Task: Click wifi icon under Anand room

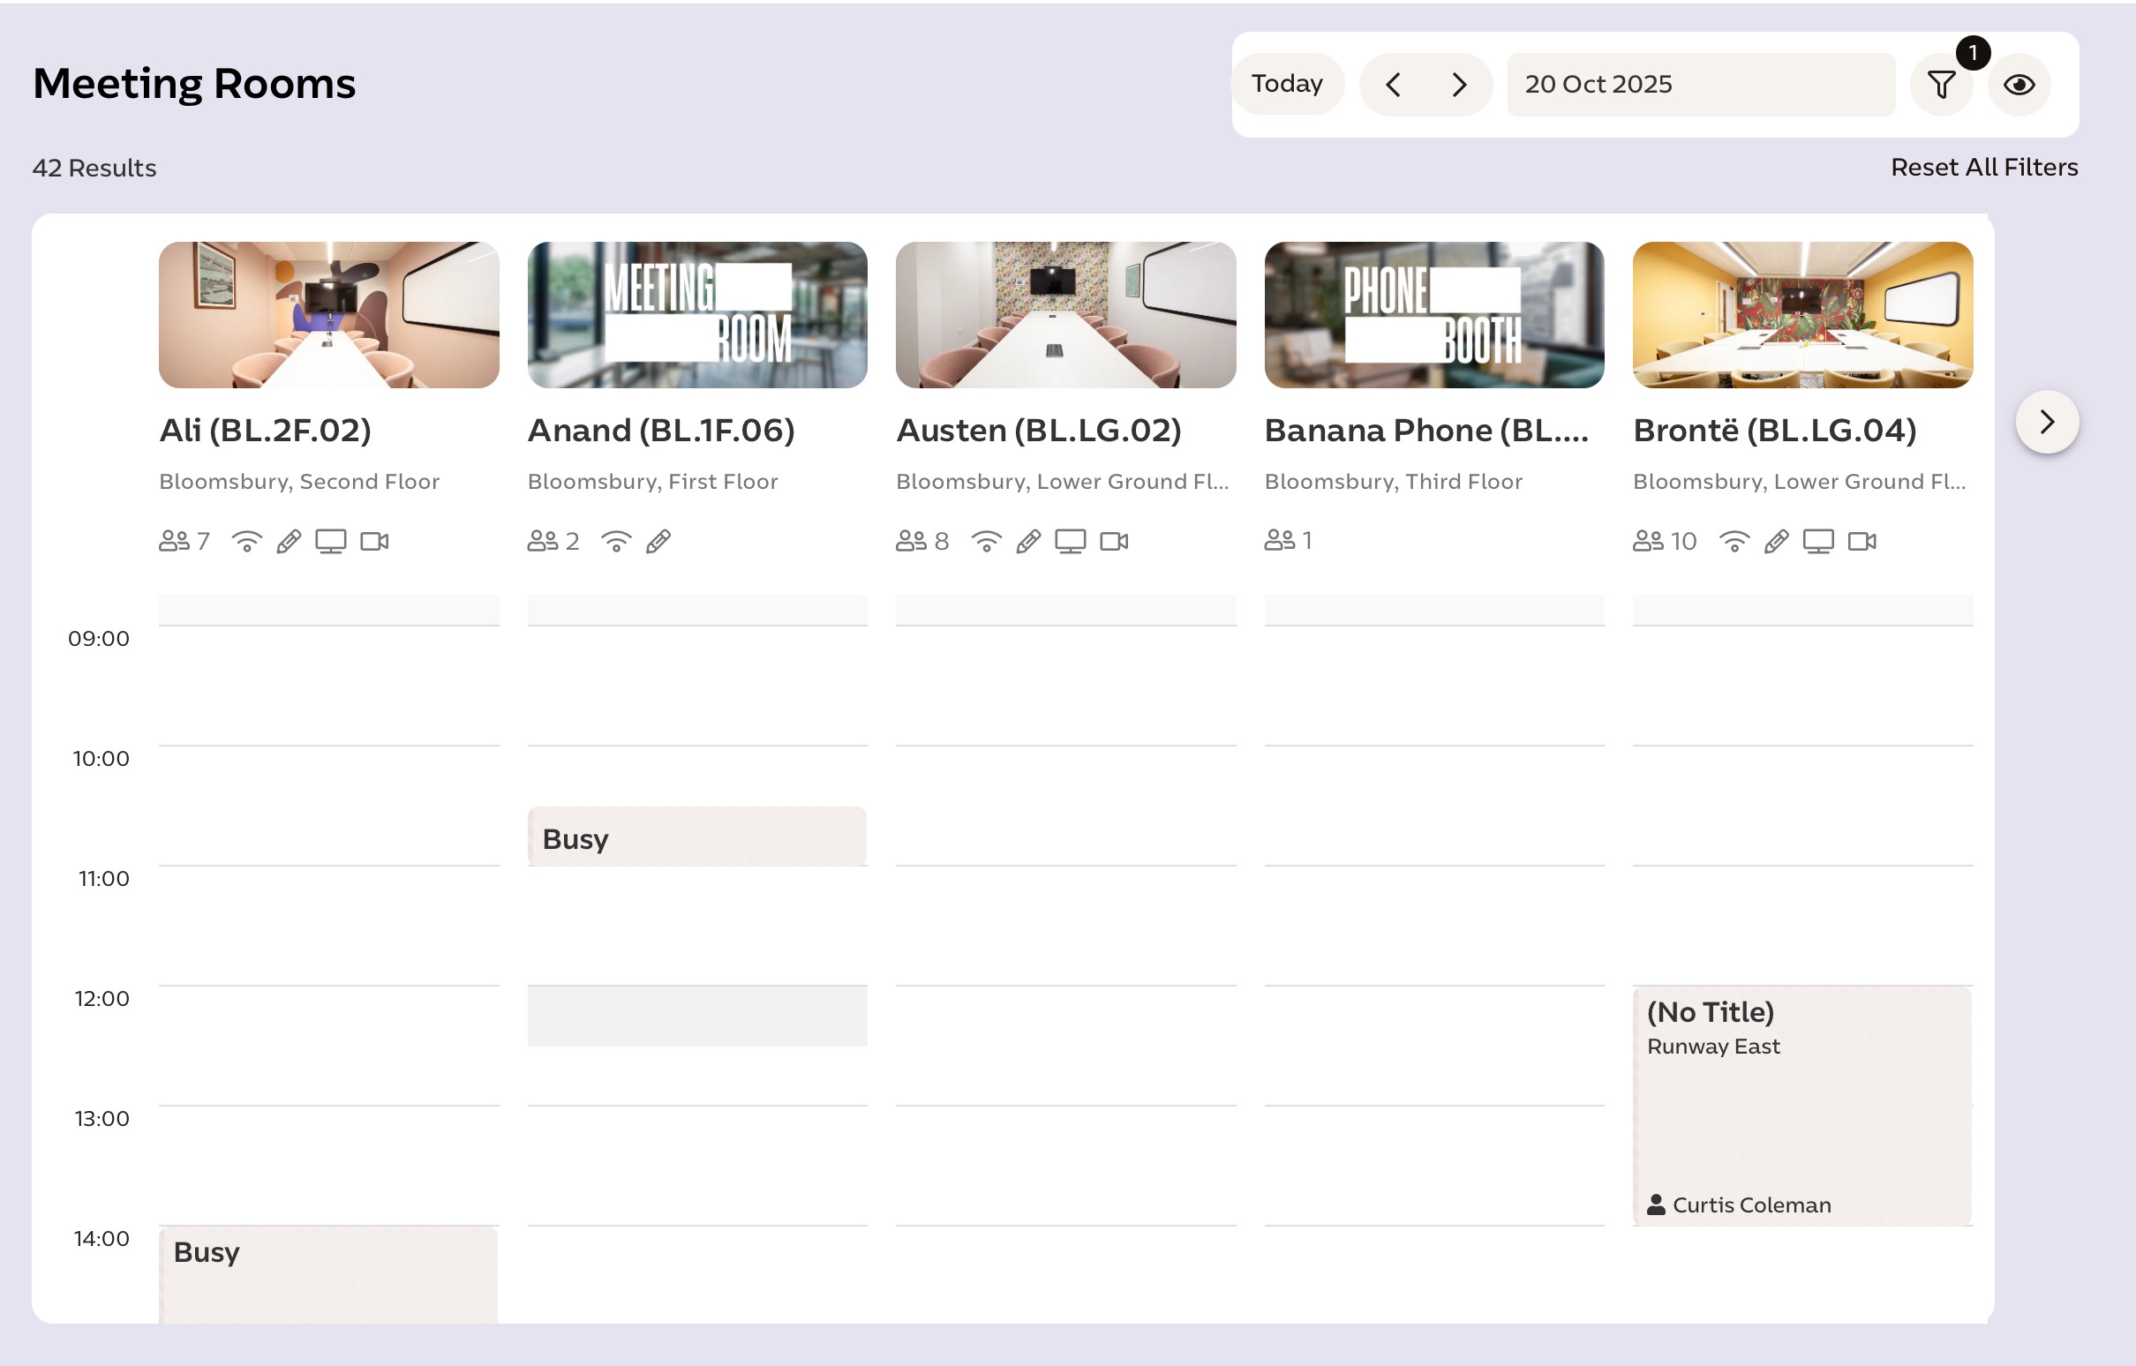Action: point(615,541)
